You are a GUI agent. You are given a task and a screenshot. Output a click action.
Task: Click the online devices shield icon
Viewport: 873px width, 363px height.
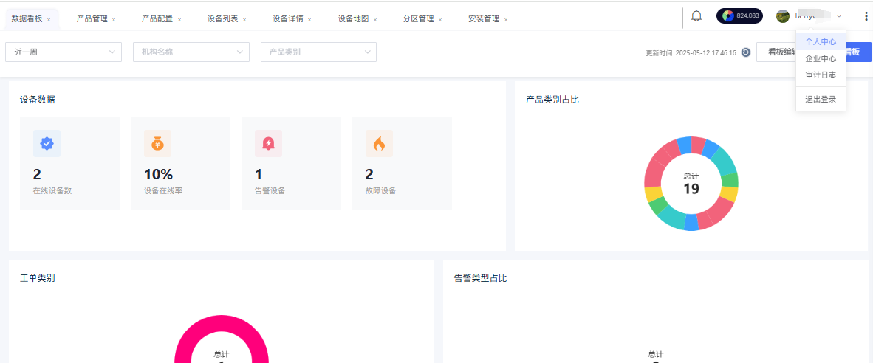(47, 144)
